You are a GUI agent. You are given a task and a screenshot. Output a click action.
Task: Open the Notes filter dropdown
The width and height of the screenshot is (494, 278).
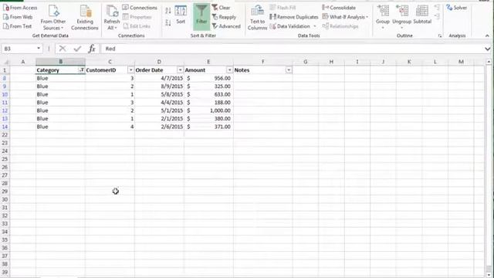click(x=289, y=70)
